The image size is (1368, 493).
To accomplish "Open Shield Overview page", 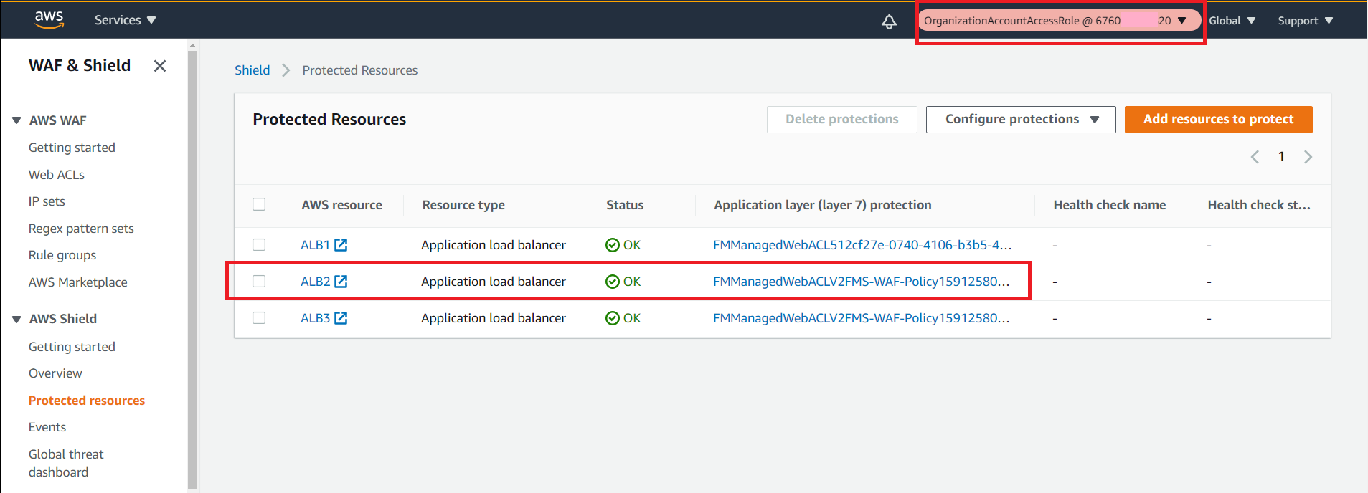I will pos(55,373).
